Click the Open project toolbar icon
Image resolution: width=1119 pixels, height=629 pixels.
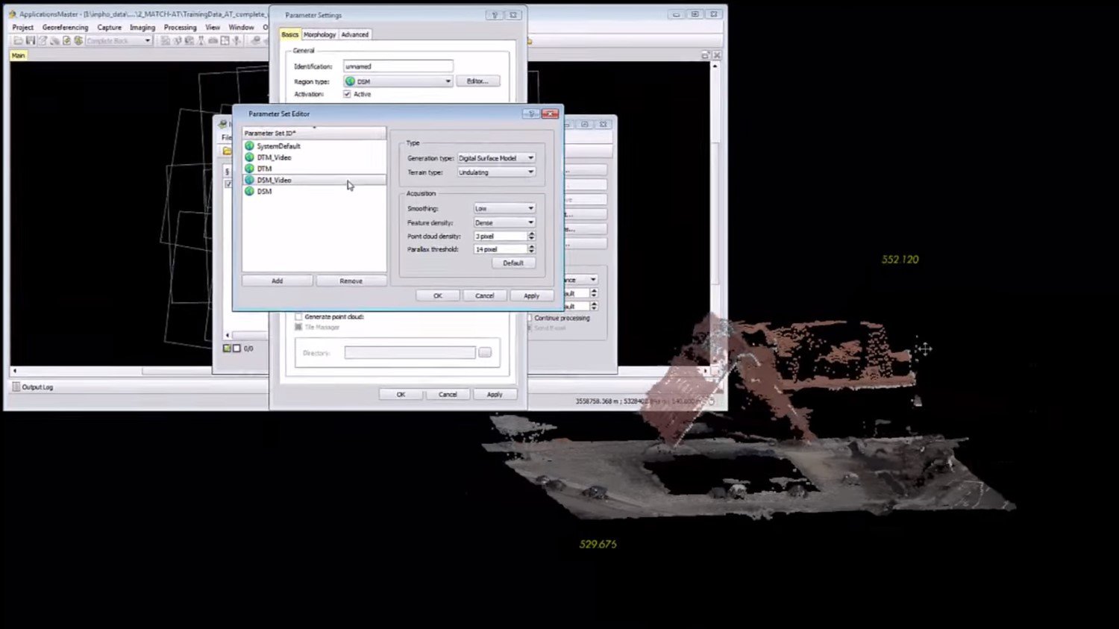(x=18, y=40)
